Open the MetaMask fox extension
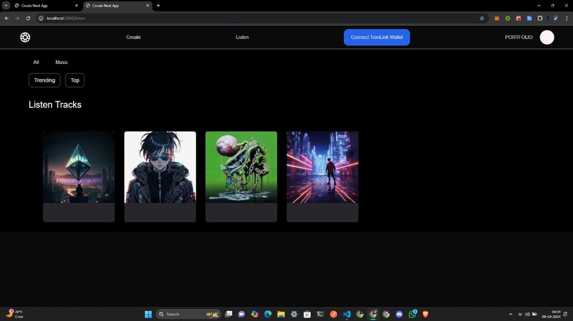573x321 pixels. pyautogui.click(x=497, y=18)
